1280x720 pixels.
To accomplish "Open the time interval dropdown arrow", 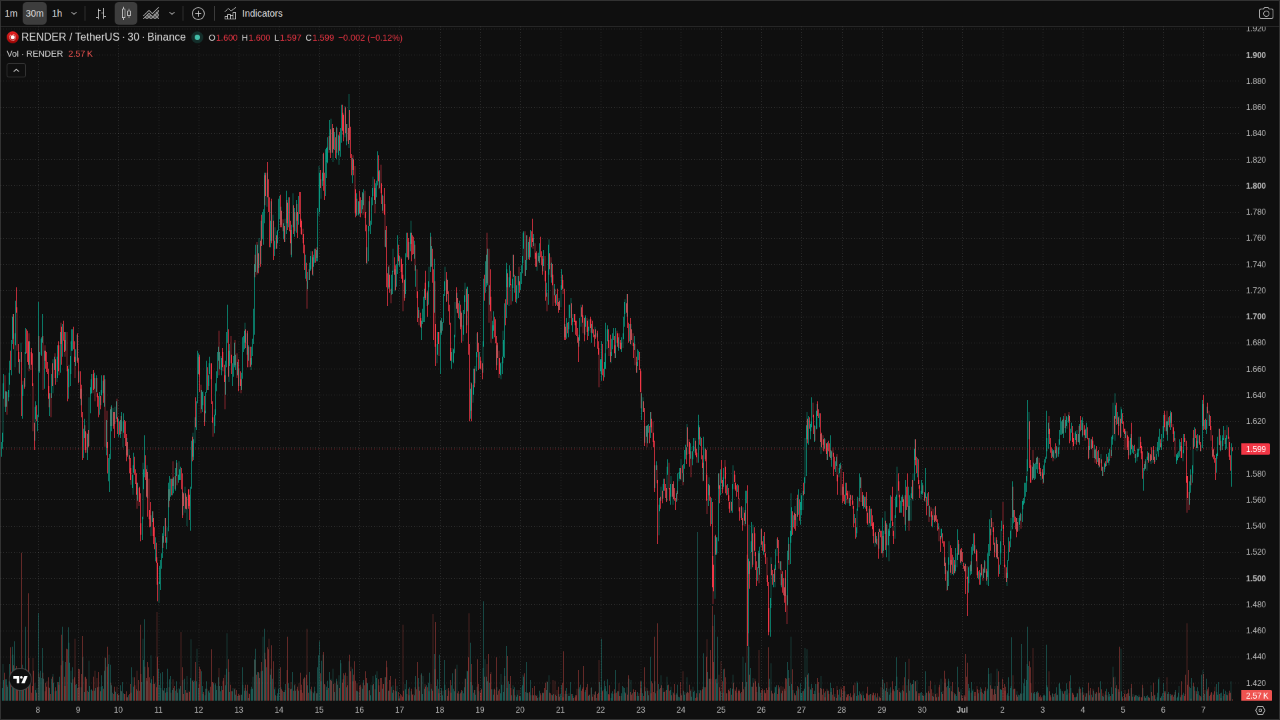I will coord(74,13).
